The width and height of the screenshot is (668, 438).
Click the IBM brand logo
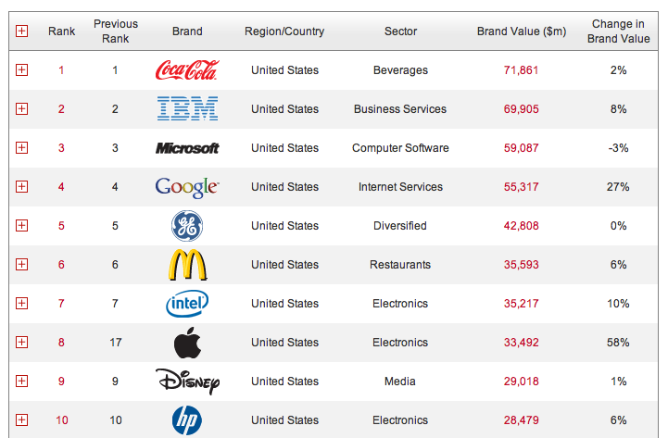(187, 108)
